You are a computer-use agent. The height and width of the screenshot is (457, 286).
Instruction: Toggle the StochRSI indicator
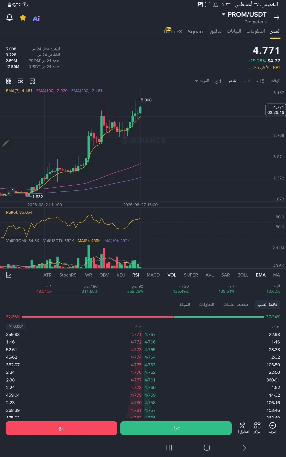(x=68, y=275)
